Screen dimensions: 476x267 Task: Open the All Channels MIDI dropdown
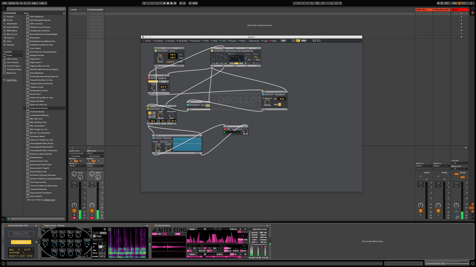95,156
